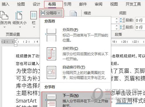Open the 设计 ribbon tab
Screen dimensions: 145x107
click(x=36, y=4)
